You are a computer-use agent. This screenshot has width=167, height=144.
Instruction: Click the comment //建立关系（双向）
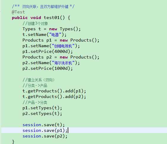pyautogui.click(x=38, y=80)
